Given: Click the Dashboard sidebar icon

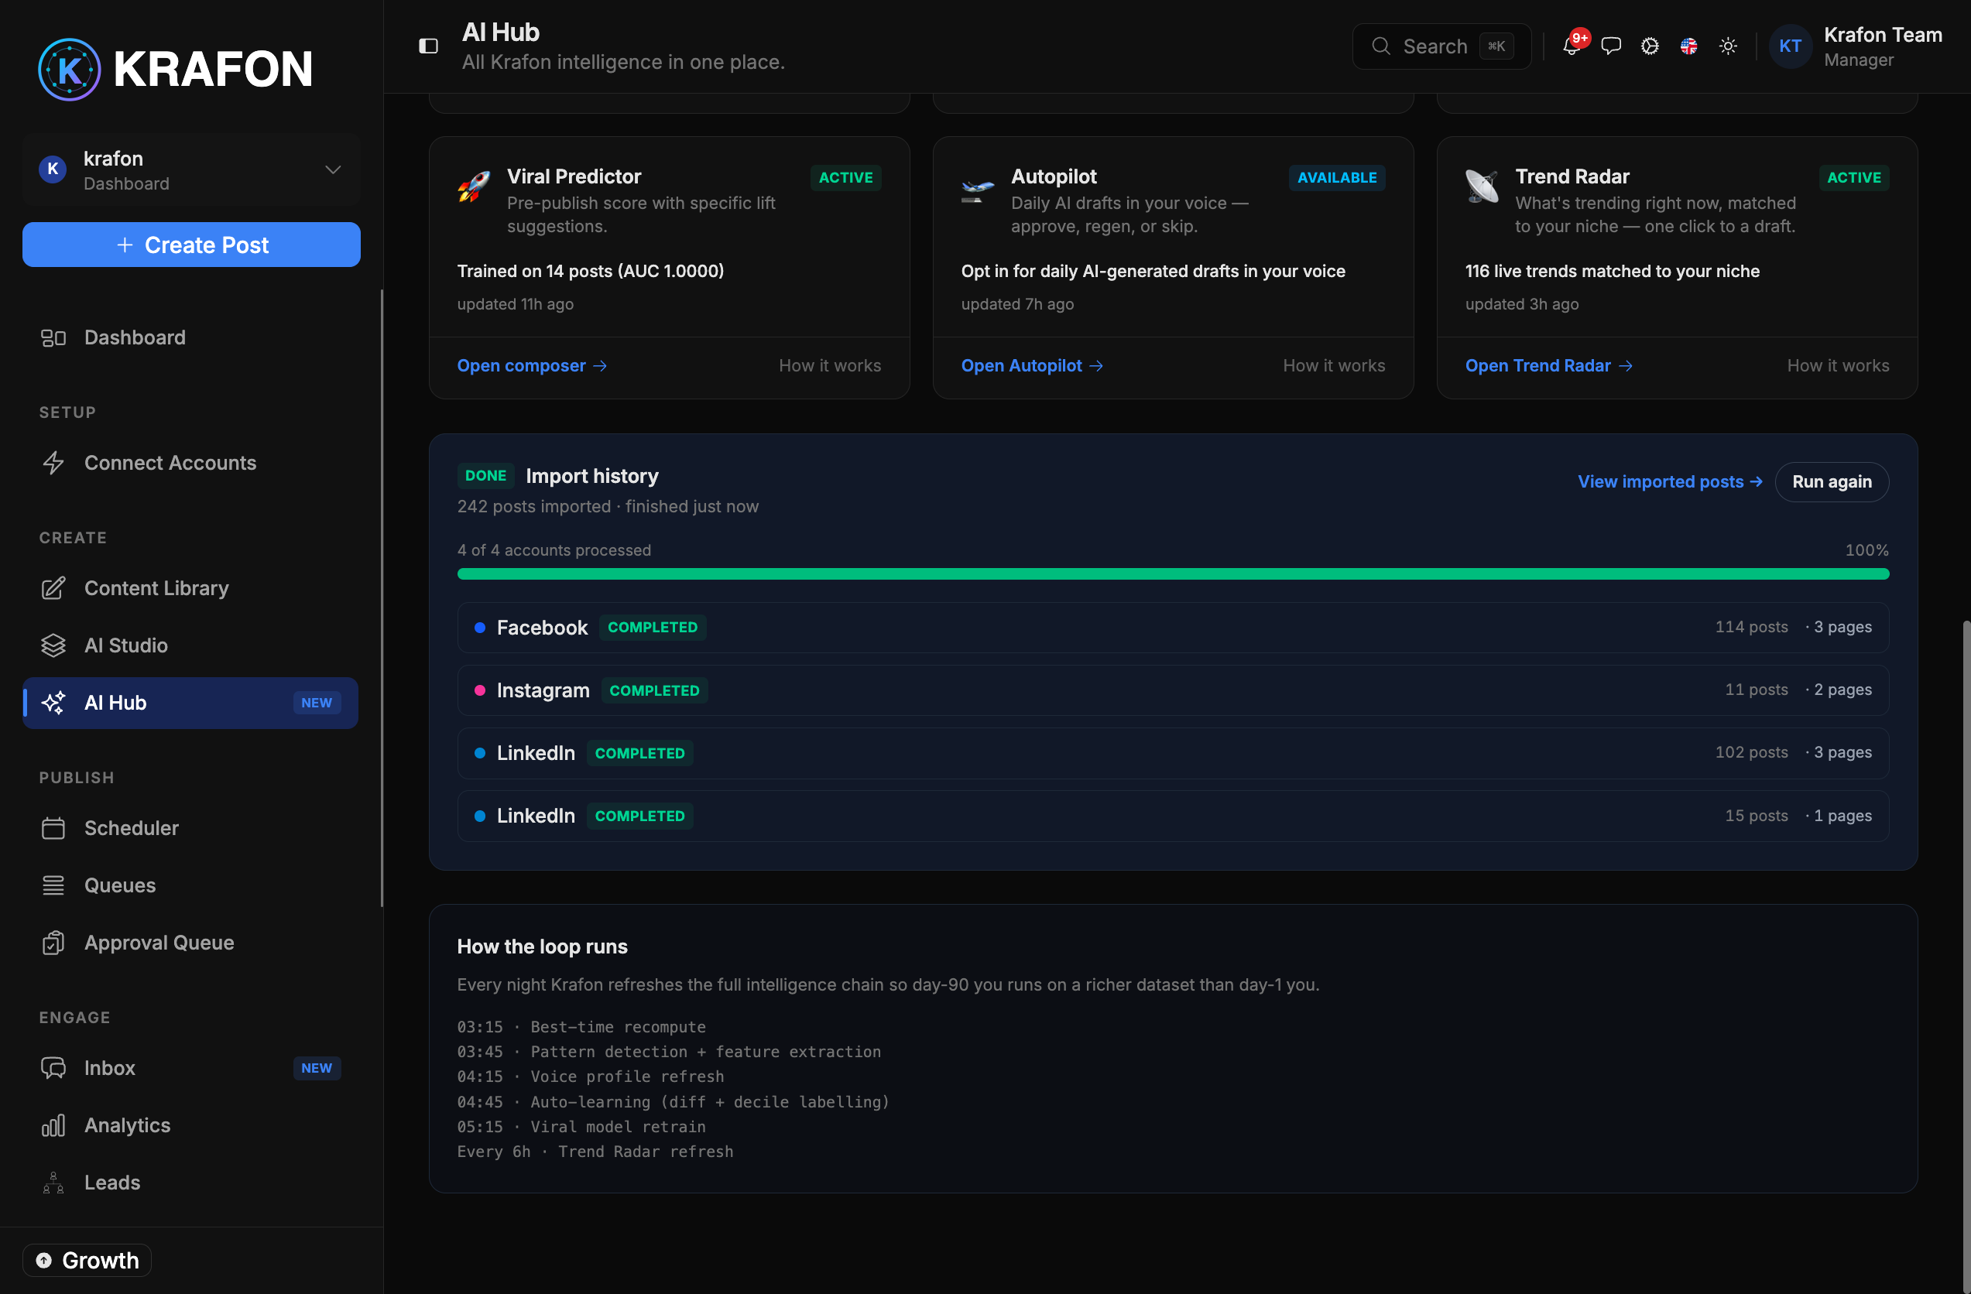Looking at the screenshot, I should pos(54,337).
